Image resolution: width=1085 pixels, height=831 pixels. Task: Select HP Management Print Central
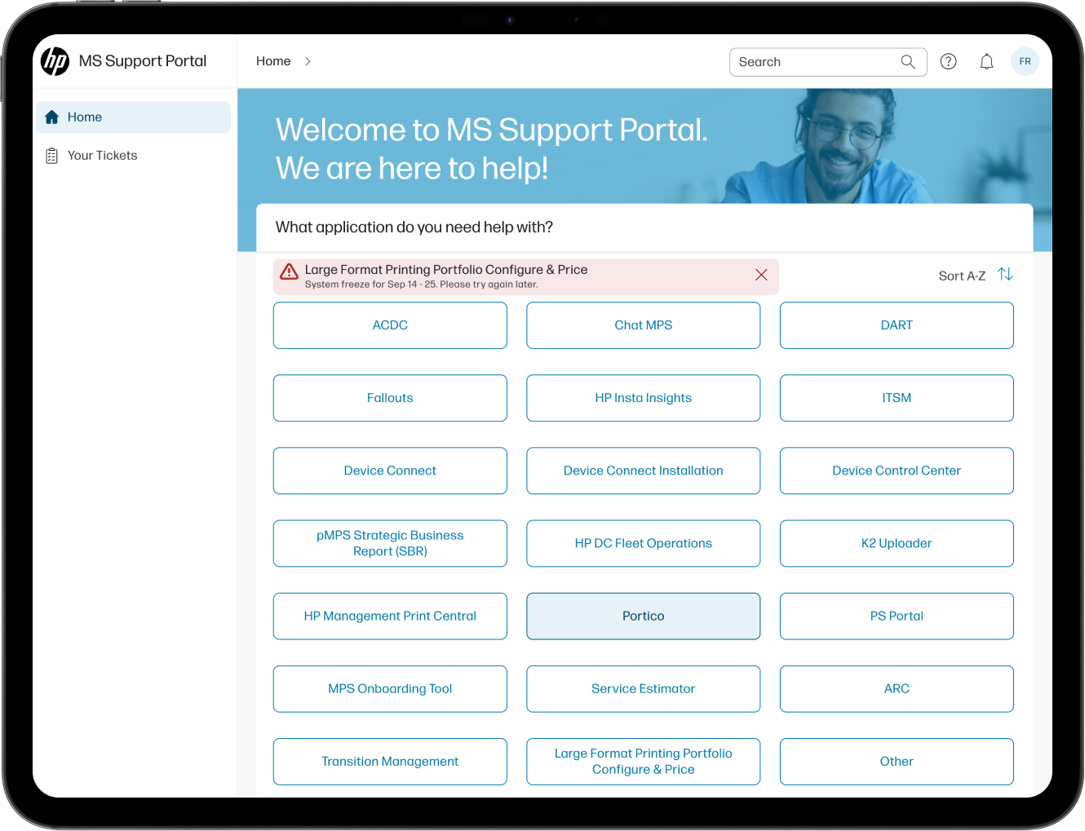390,617
